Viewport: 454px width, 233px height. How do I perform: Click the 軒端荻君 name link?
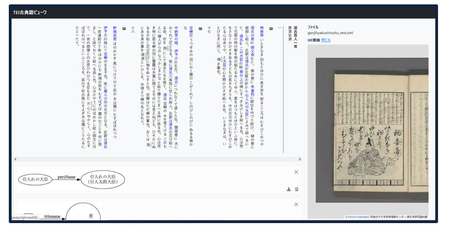pos(114,33)
